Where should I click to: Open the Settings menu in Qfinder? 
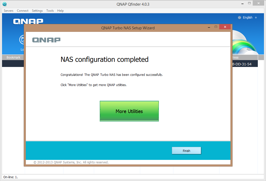coord(37,11)
